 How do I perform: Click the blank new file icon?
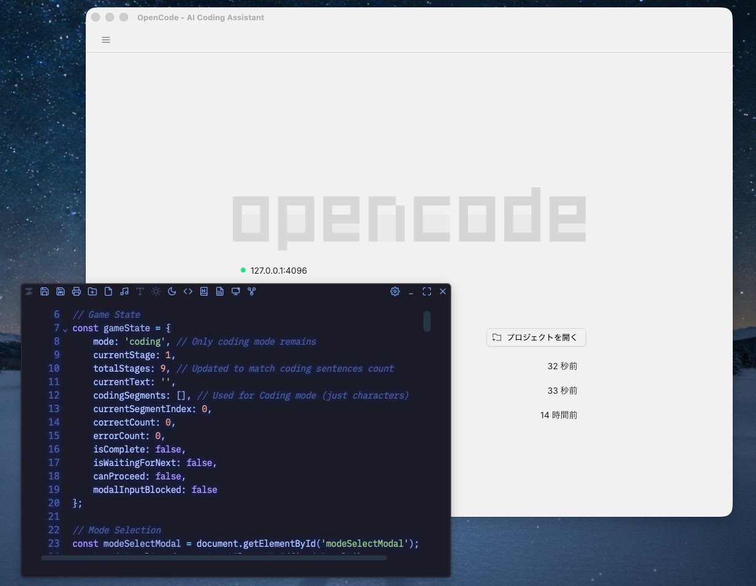[x=108, y=291]
